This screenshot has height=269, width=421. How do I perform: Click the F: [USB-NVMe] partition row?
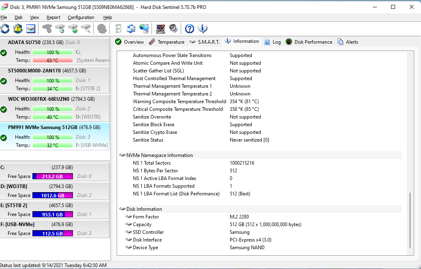pyautogui.click(x=55, y=229)
